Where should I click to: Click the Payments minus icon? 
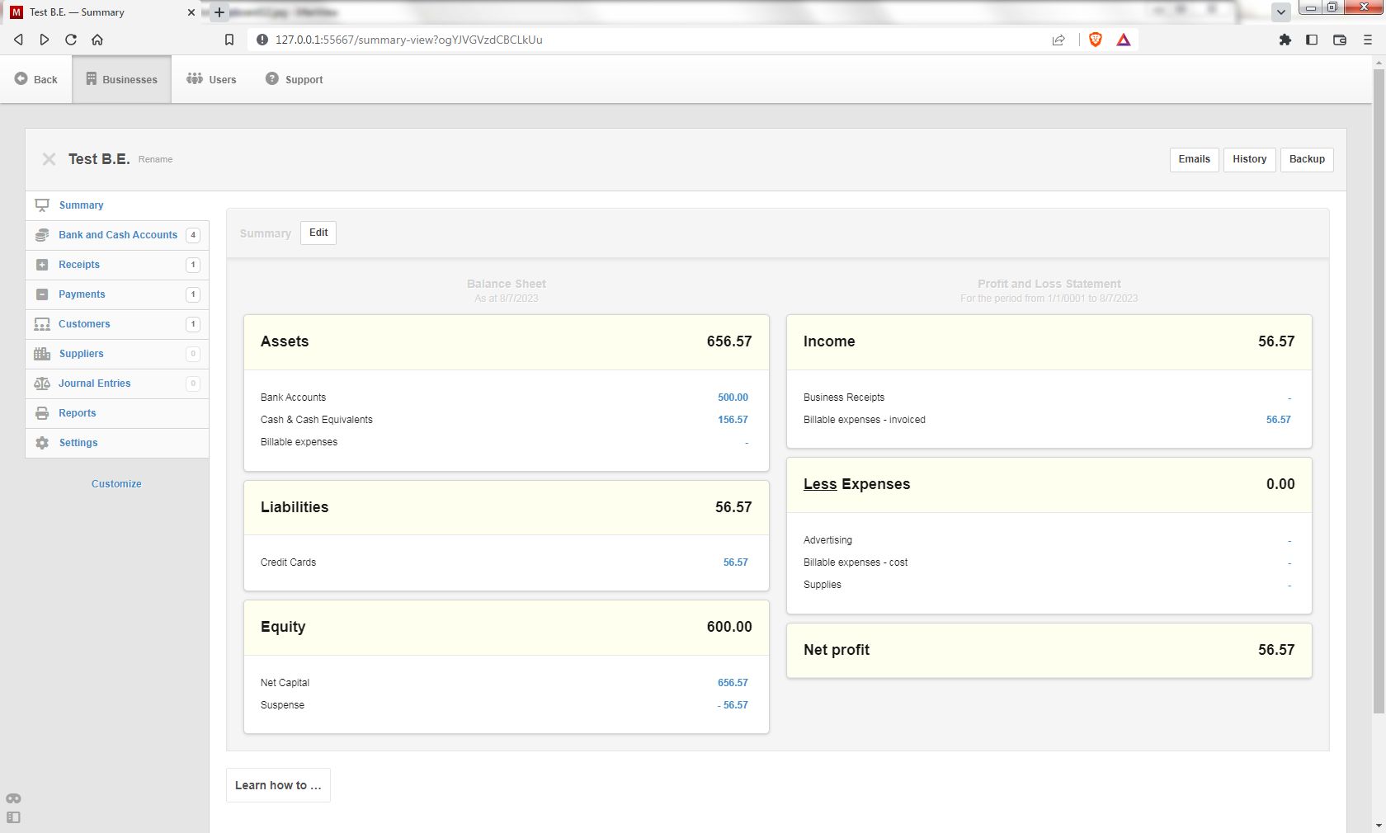tap(42, 294)
